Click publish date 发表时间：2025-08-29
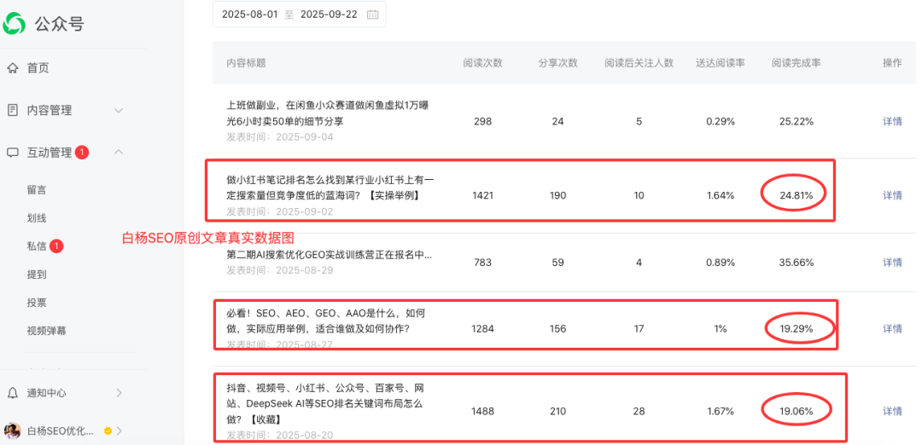 280,270
